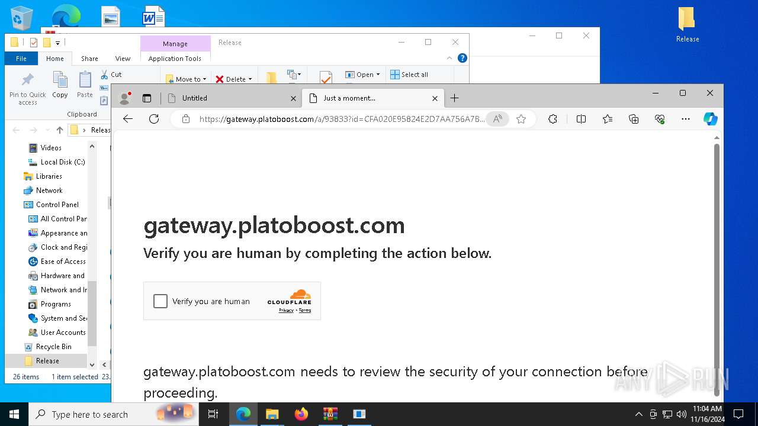Select Recycle Bin in navigation pane
The height and width of the screenshot is (426, 758).
coord(47,347)
